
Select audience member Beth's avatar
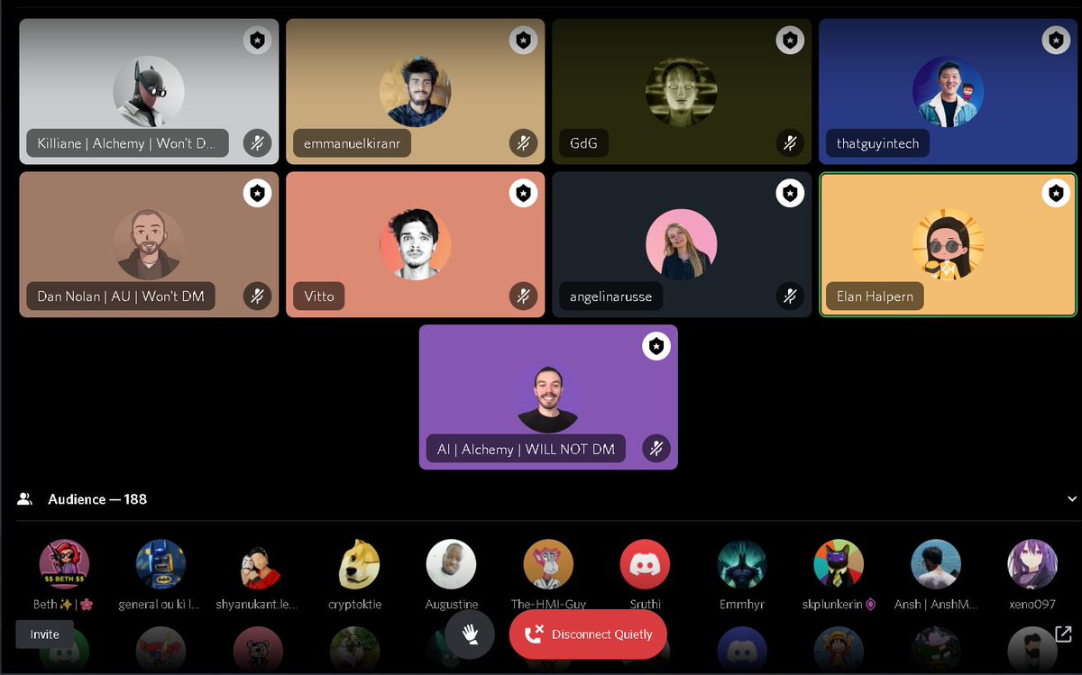[x=64, y=565]
